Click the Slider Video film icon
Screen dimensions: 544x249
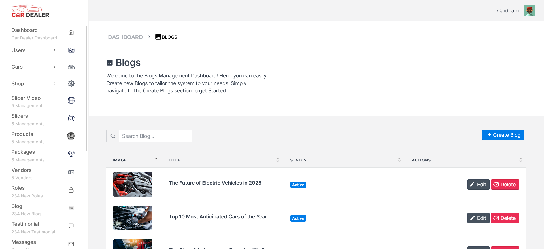(x=71, y=100)
